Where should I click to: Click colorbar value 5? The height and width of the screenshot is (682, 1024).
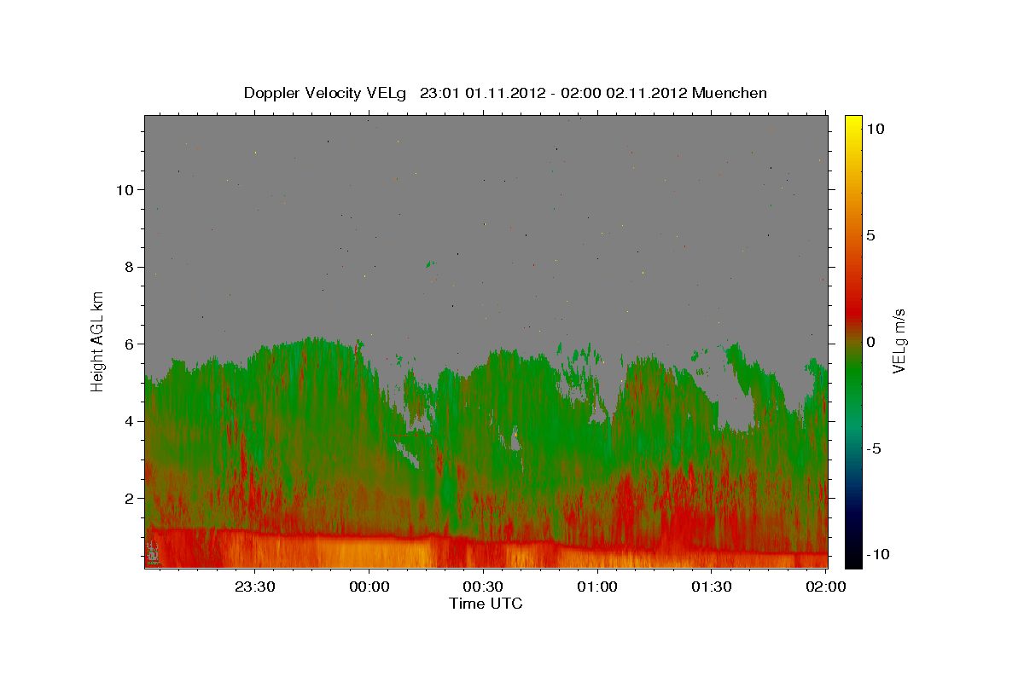pos(871,235)
